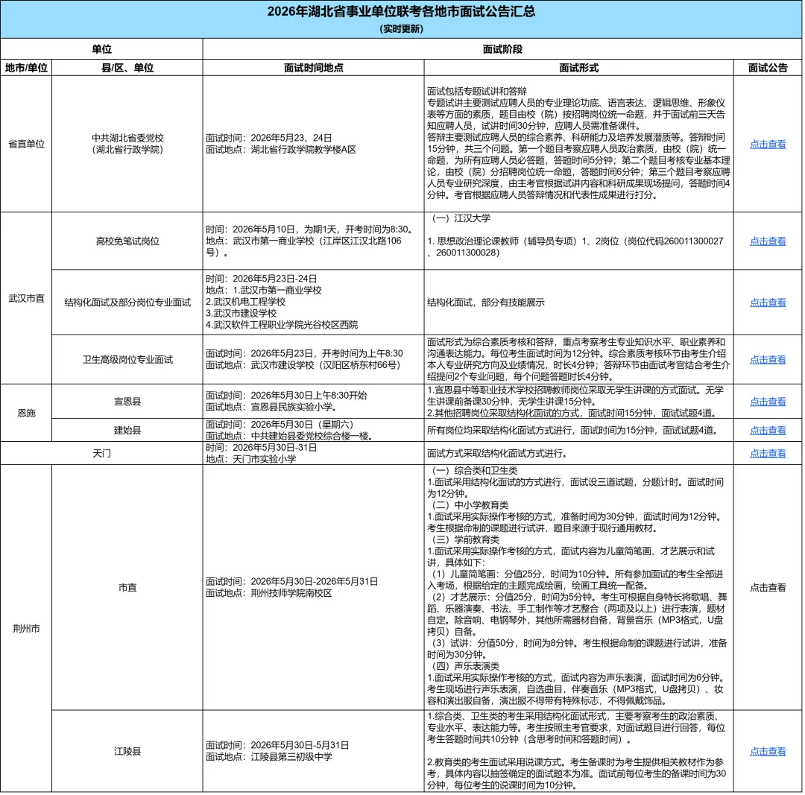Open the 点击查看 link for 天门

click(768, 453)
